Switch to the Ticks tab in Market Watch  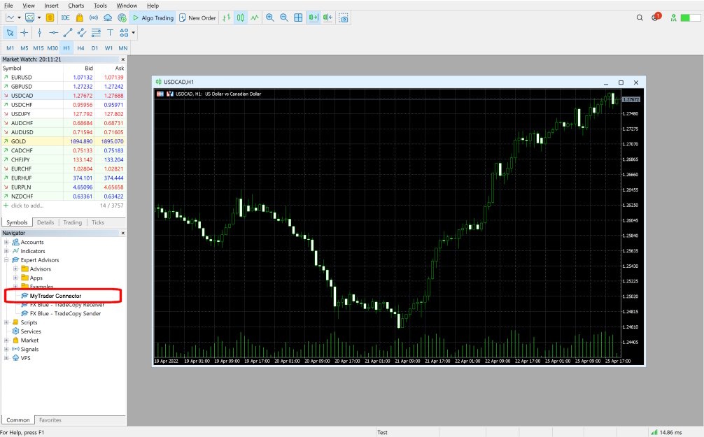(97, 222)
